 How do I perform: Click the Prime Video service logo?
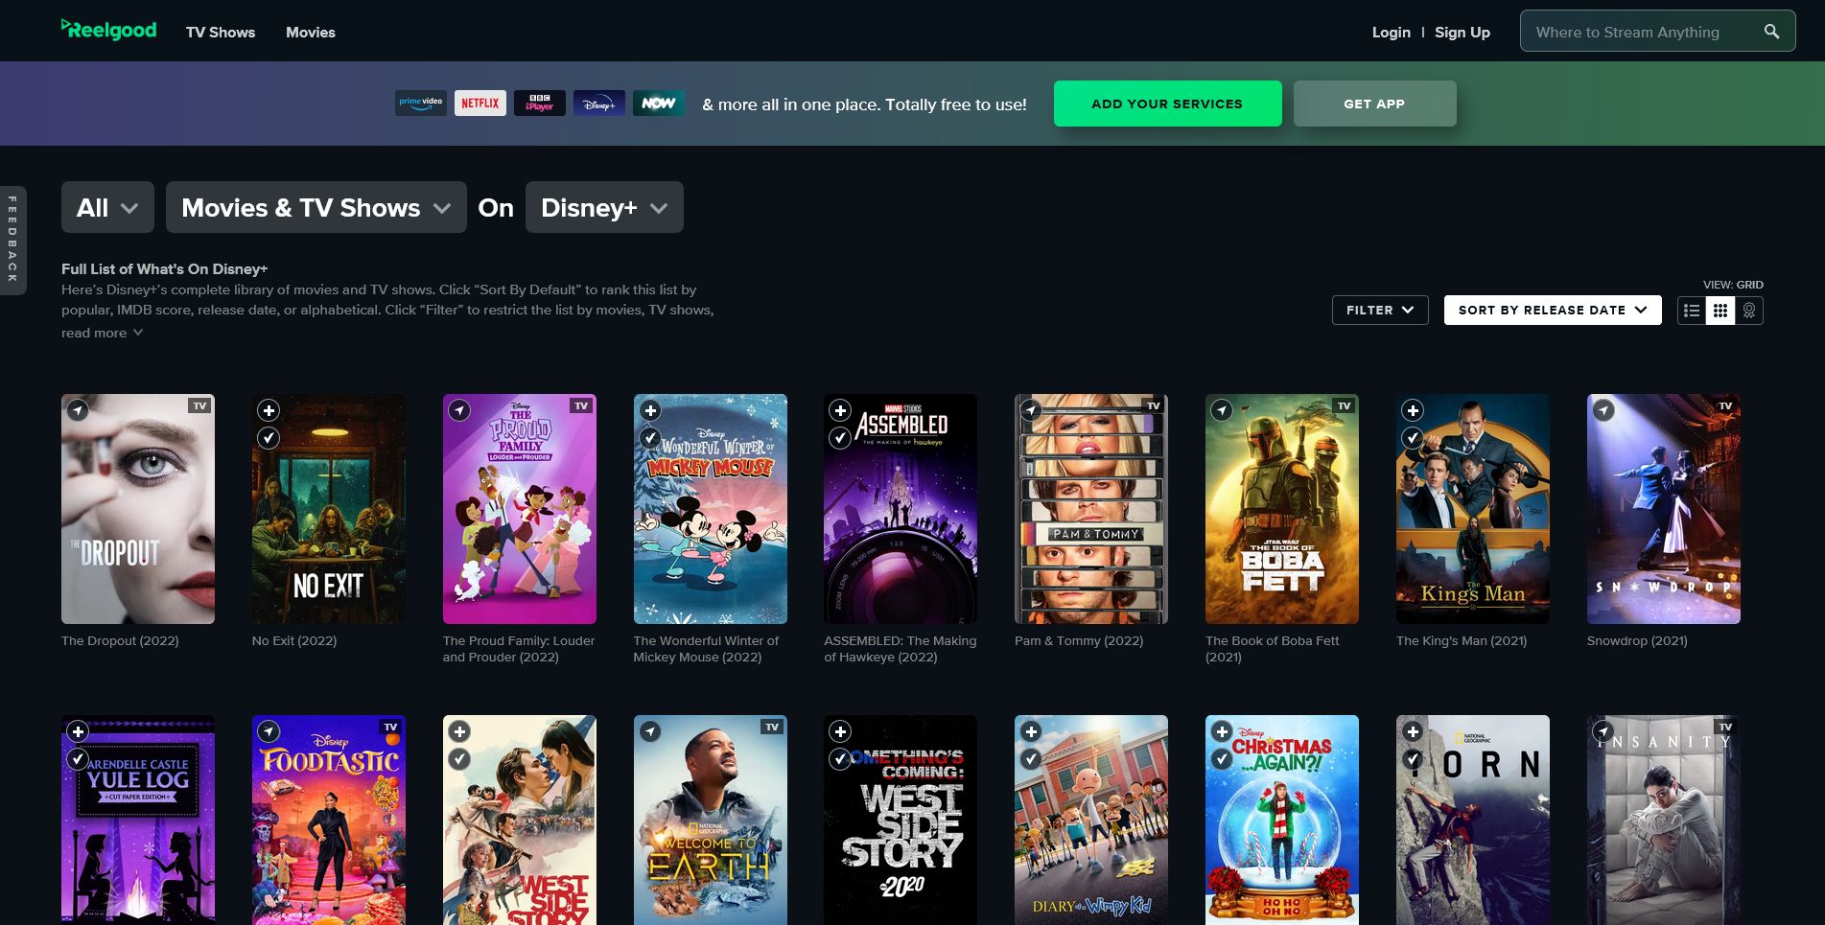[420, 103]
